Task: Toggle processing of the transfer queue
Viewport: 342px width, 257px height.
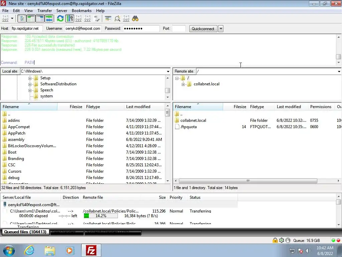Action: pos(69,19)
